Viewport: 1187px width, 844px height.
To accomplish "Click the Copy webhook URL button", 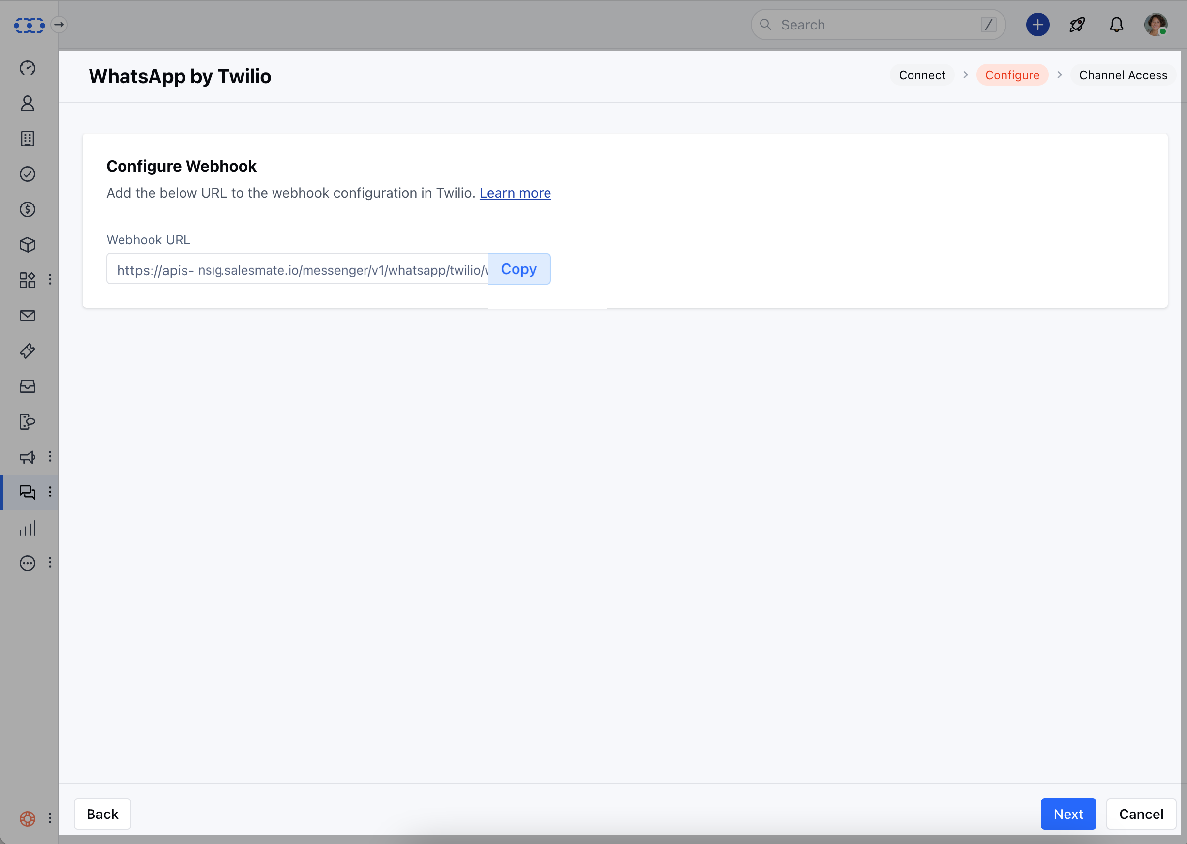I will coord(519,269).
